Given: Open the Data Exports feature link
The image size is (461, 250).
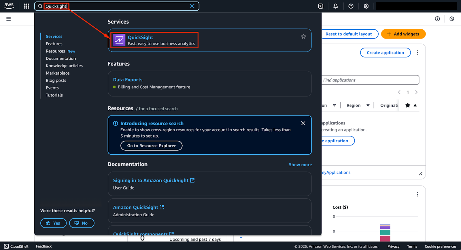Looking at the screenshot, I should [128, 80].
